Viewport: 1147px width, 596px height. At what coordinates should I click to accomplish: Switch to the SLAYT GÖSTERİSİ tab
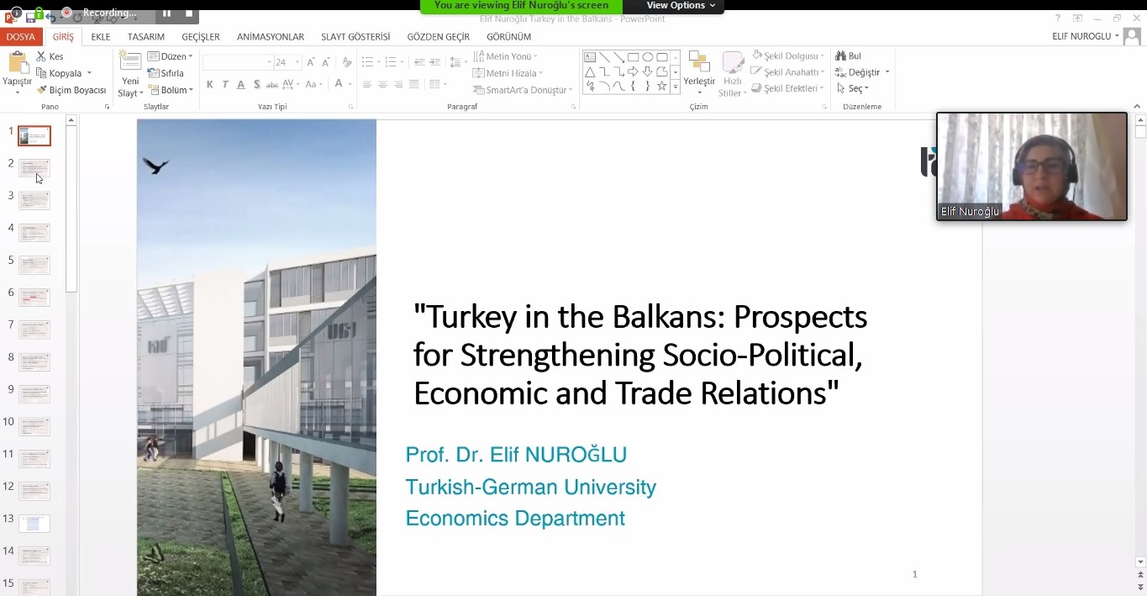355,37
